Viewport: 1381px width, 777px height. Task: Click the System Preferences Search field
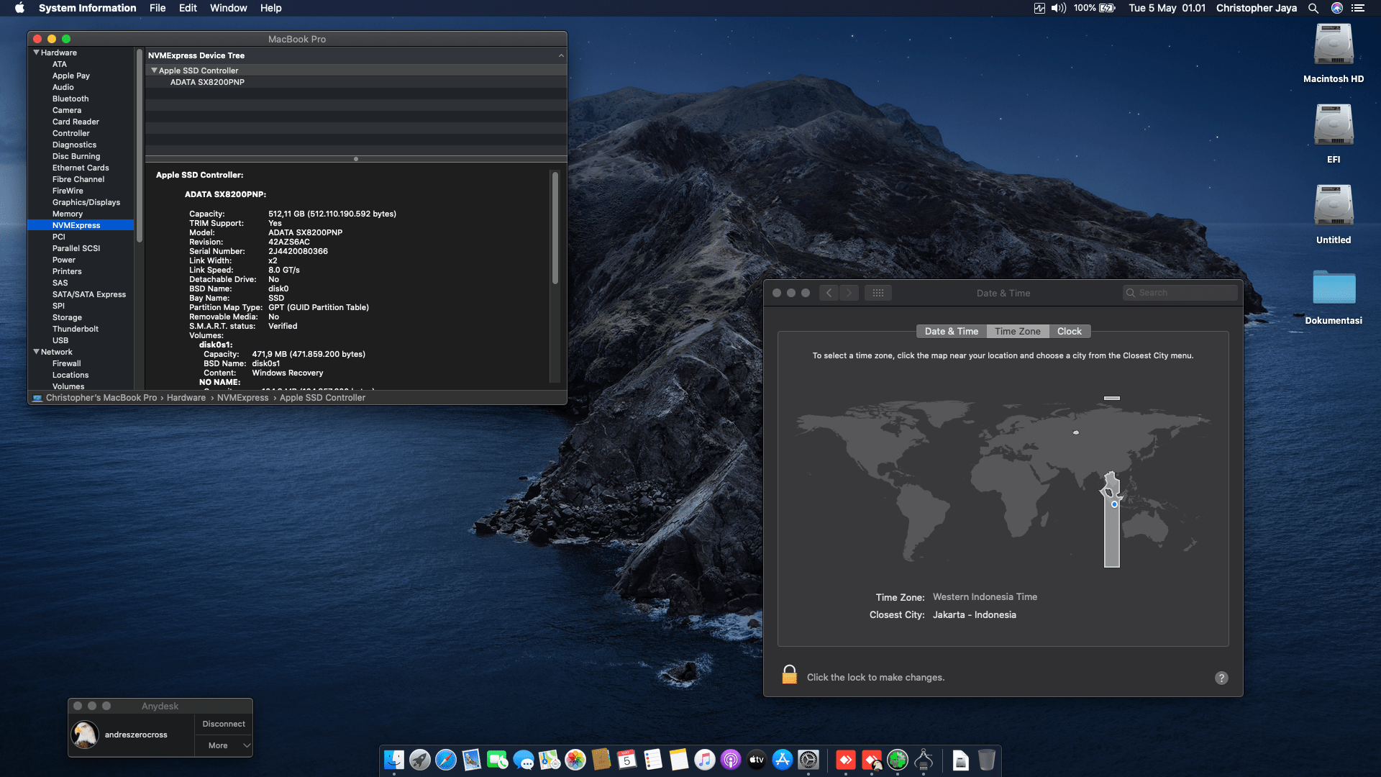click(x=1180, y=293)
